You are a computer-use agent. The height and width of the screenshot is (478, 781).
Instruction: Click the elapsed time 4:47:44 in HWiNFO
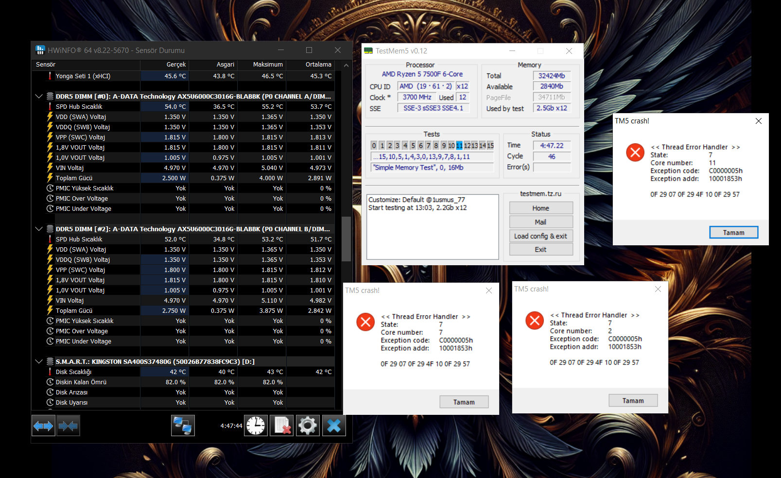[231, 426]
